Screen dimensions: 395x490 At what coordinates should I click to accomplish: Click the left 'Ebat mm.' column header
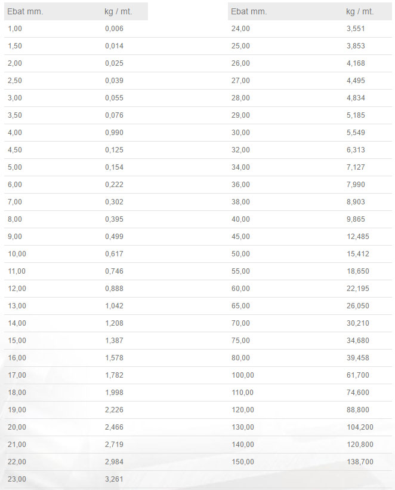[25, 11]
